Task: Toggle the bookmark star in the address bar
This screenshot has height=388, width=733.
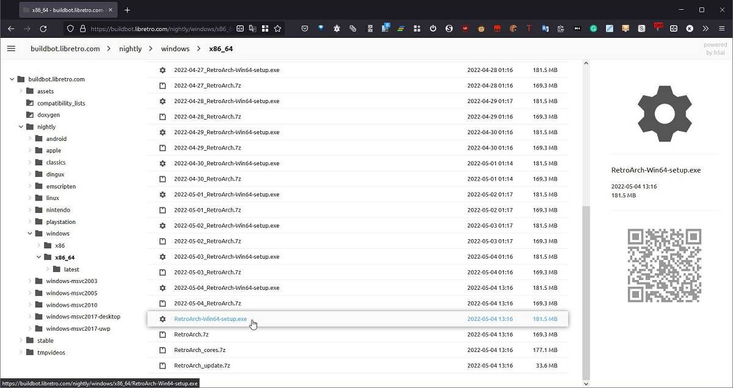Action: click(278, 28)
